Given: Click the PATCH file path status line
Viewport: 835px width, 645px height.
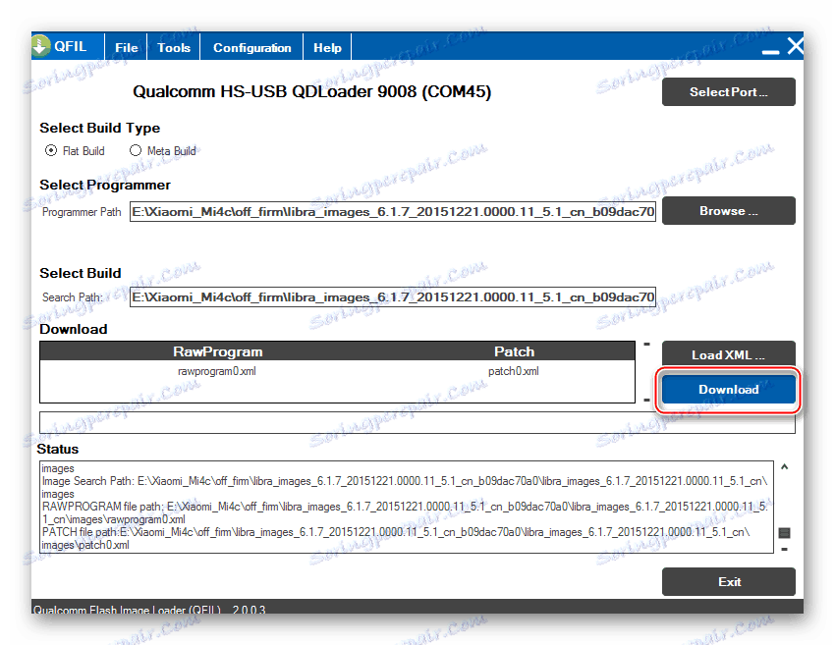Looking at the screenshot, I should pos(396,539).
